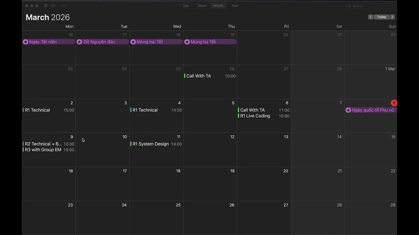Image resolution: width=419 pixels, height=235 pixels.
Task: Select the Mùng hai Tết event
Action: click(156, 42)
